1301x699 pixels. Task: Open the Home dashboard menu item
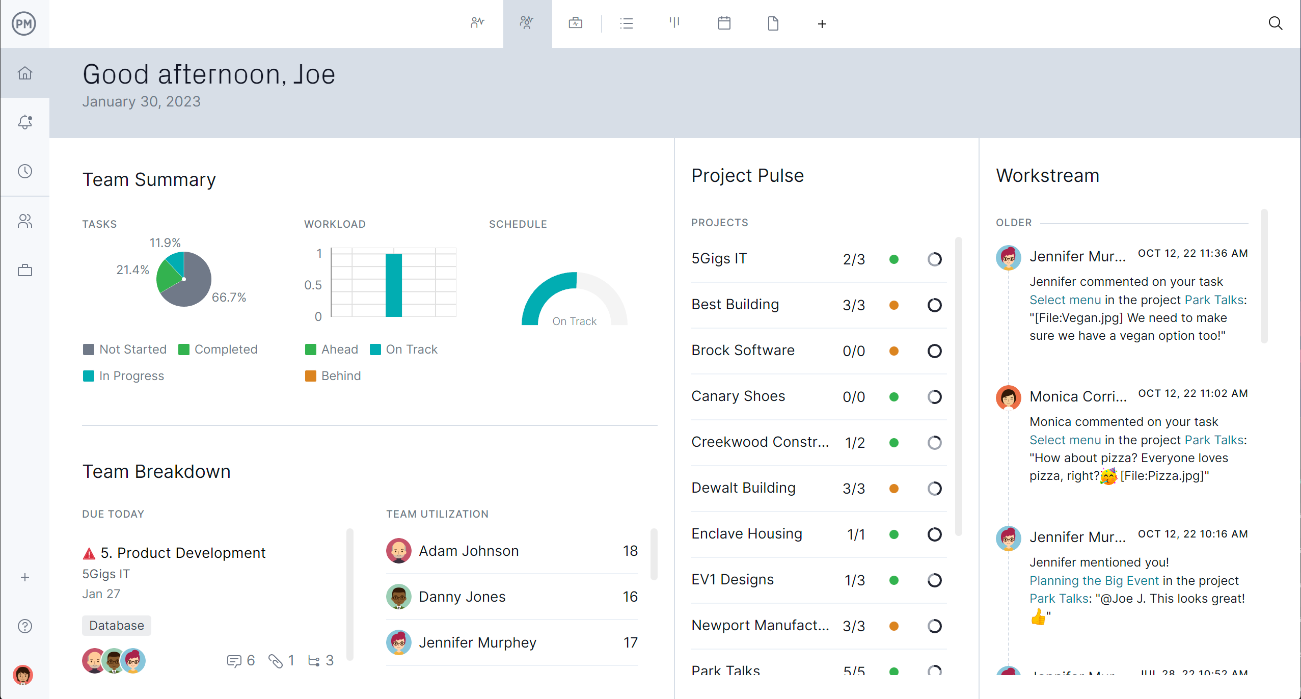[24, 73]
